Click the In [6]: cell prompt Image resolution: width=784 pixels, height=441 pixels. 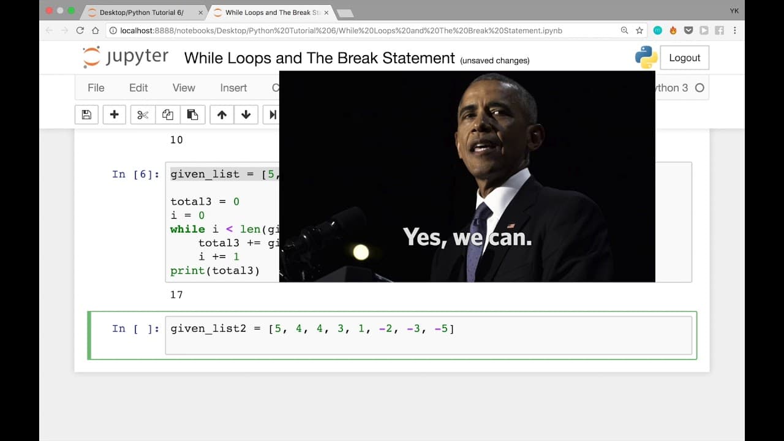point(135,175)
